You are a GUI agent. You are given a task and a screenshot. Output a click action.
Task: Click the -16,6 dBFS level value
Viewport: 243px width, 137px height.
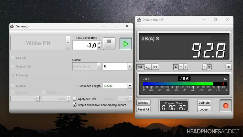click(184, 79)
